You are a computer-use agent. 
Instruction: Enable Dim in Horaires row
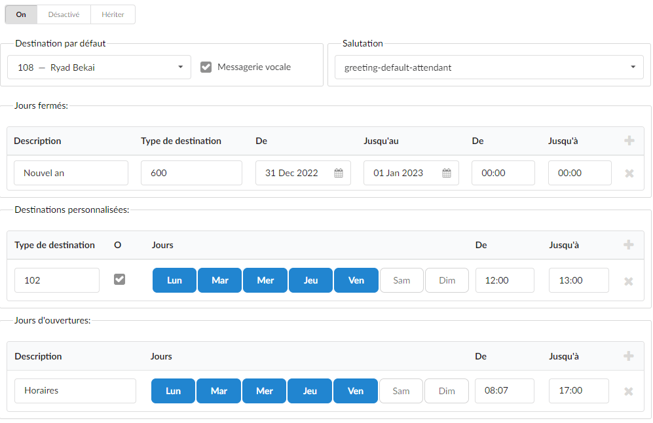pos(447,391)
